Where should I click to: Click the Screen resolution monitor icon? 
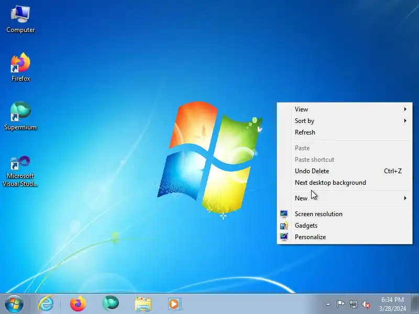coord(284,214)
